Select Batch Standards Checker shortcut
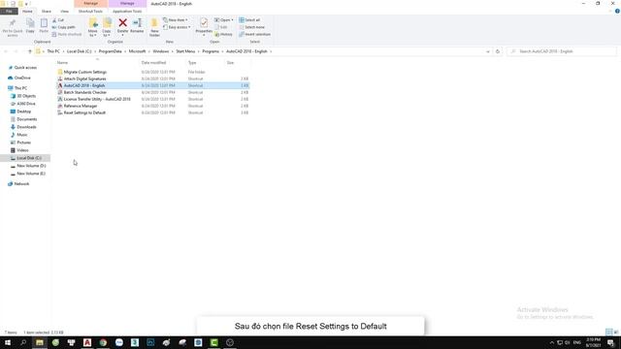The height and width of the screenshot is (349, 621). pyautogui.click(x=84, y=92)
